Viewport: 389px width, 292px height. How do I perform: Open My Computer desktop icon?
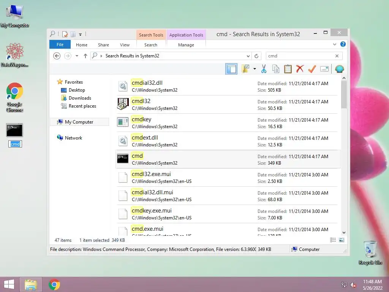click(15, 16)
